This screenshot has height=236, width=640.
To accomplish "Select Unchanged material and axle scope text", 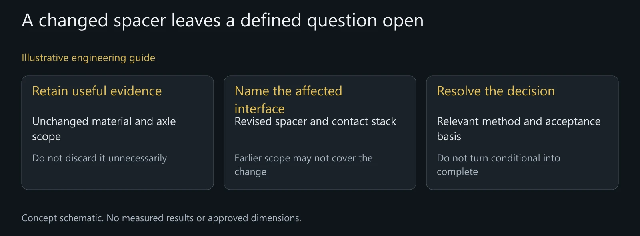I will click(x=104, y=129).
